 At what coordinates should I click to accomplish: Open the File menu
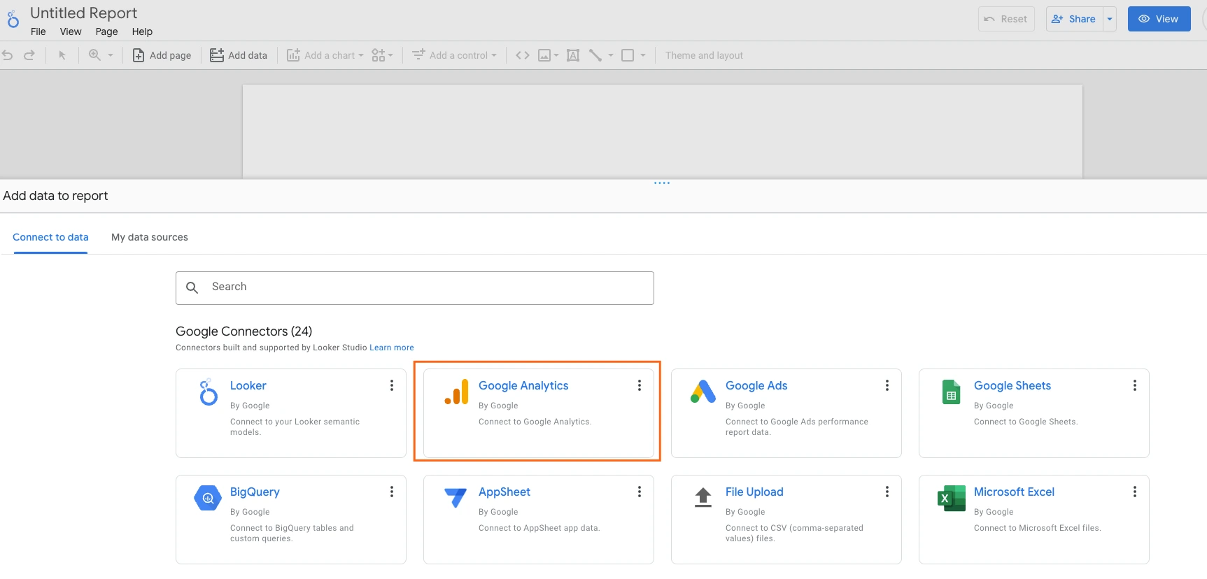pos(38,31)
